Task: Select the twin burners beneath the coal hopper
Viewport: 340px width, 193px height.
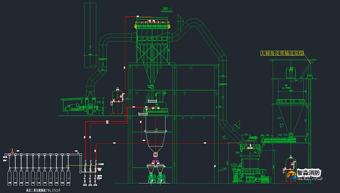Action: click(x=155, y=174)
